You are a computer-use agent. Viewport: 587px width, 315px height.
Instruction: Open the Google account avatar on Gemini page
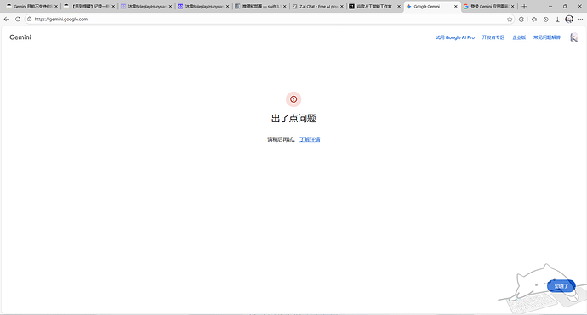pos(574,37)
